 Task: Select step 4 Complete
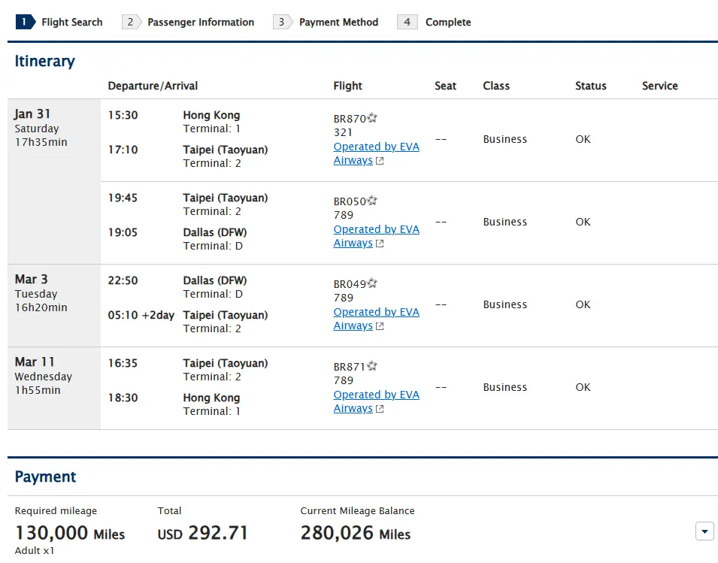(434, 22)
